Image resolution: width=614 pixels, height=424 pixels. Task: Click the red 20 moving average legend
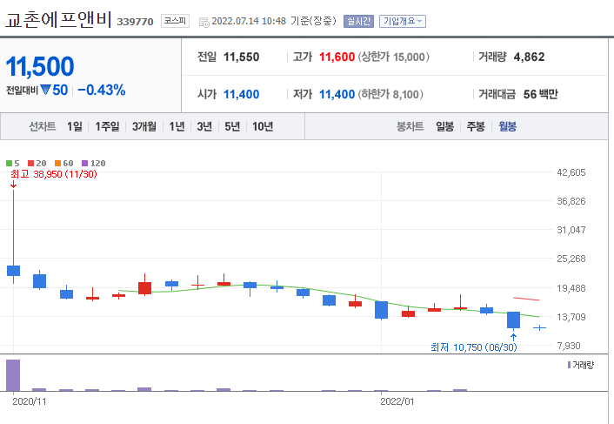point(37,164)
